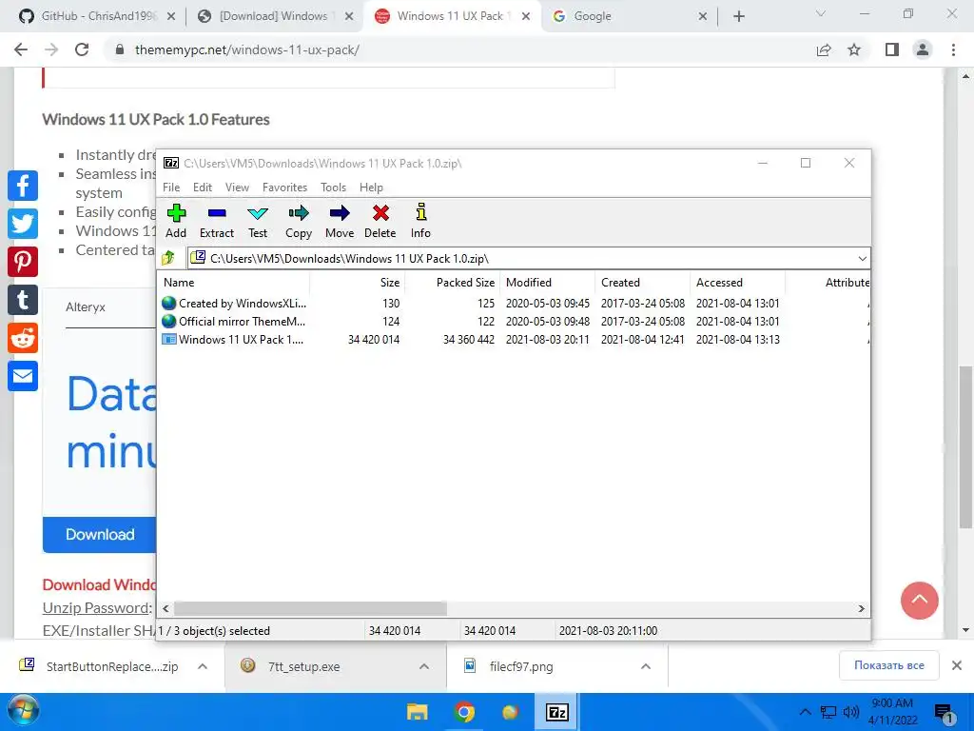Click the Показать все downloads button

pyautogui.click(x=889, y=665)
